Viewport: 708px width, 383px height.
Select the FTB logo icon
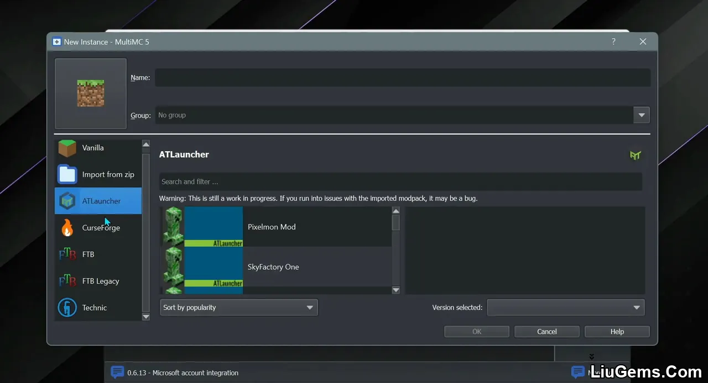coord(67,254)
